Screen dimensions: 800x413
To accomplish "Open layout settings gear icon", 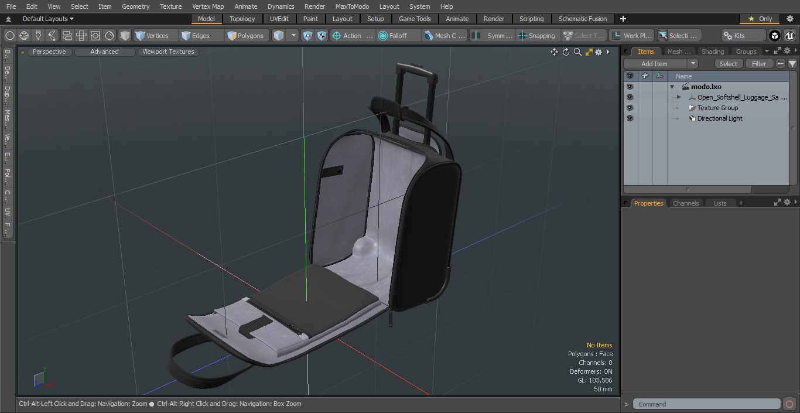I will 789,19.
